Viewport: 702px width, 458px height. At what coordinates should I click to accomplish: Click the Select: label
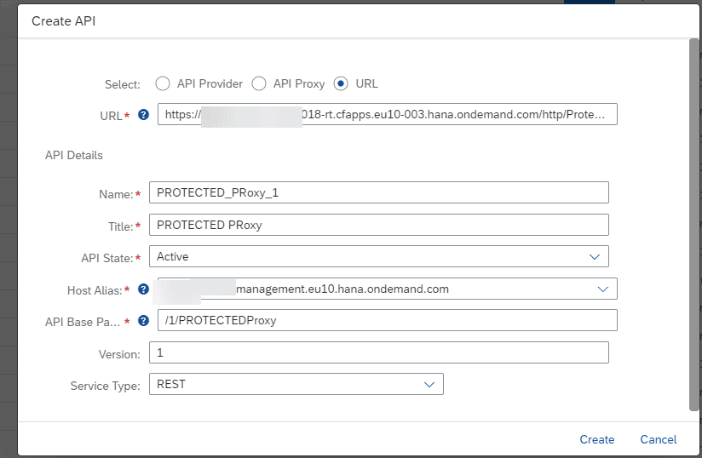pyautogui.click(x=122, y=84)
